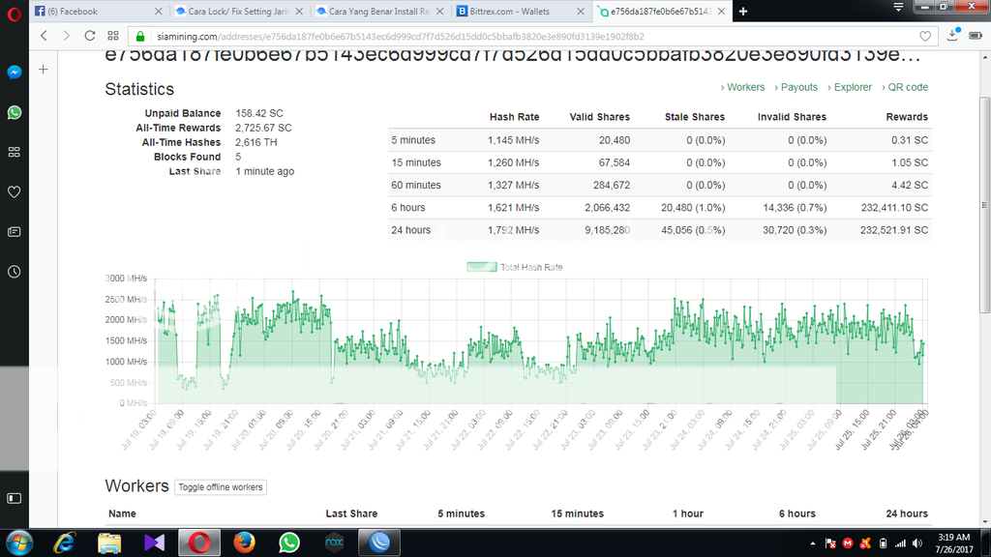The image size is (991, 557).
Task: Open Messenger in the Opera sidebar
Action: [x=15, y=73]
